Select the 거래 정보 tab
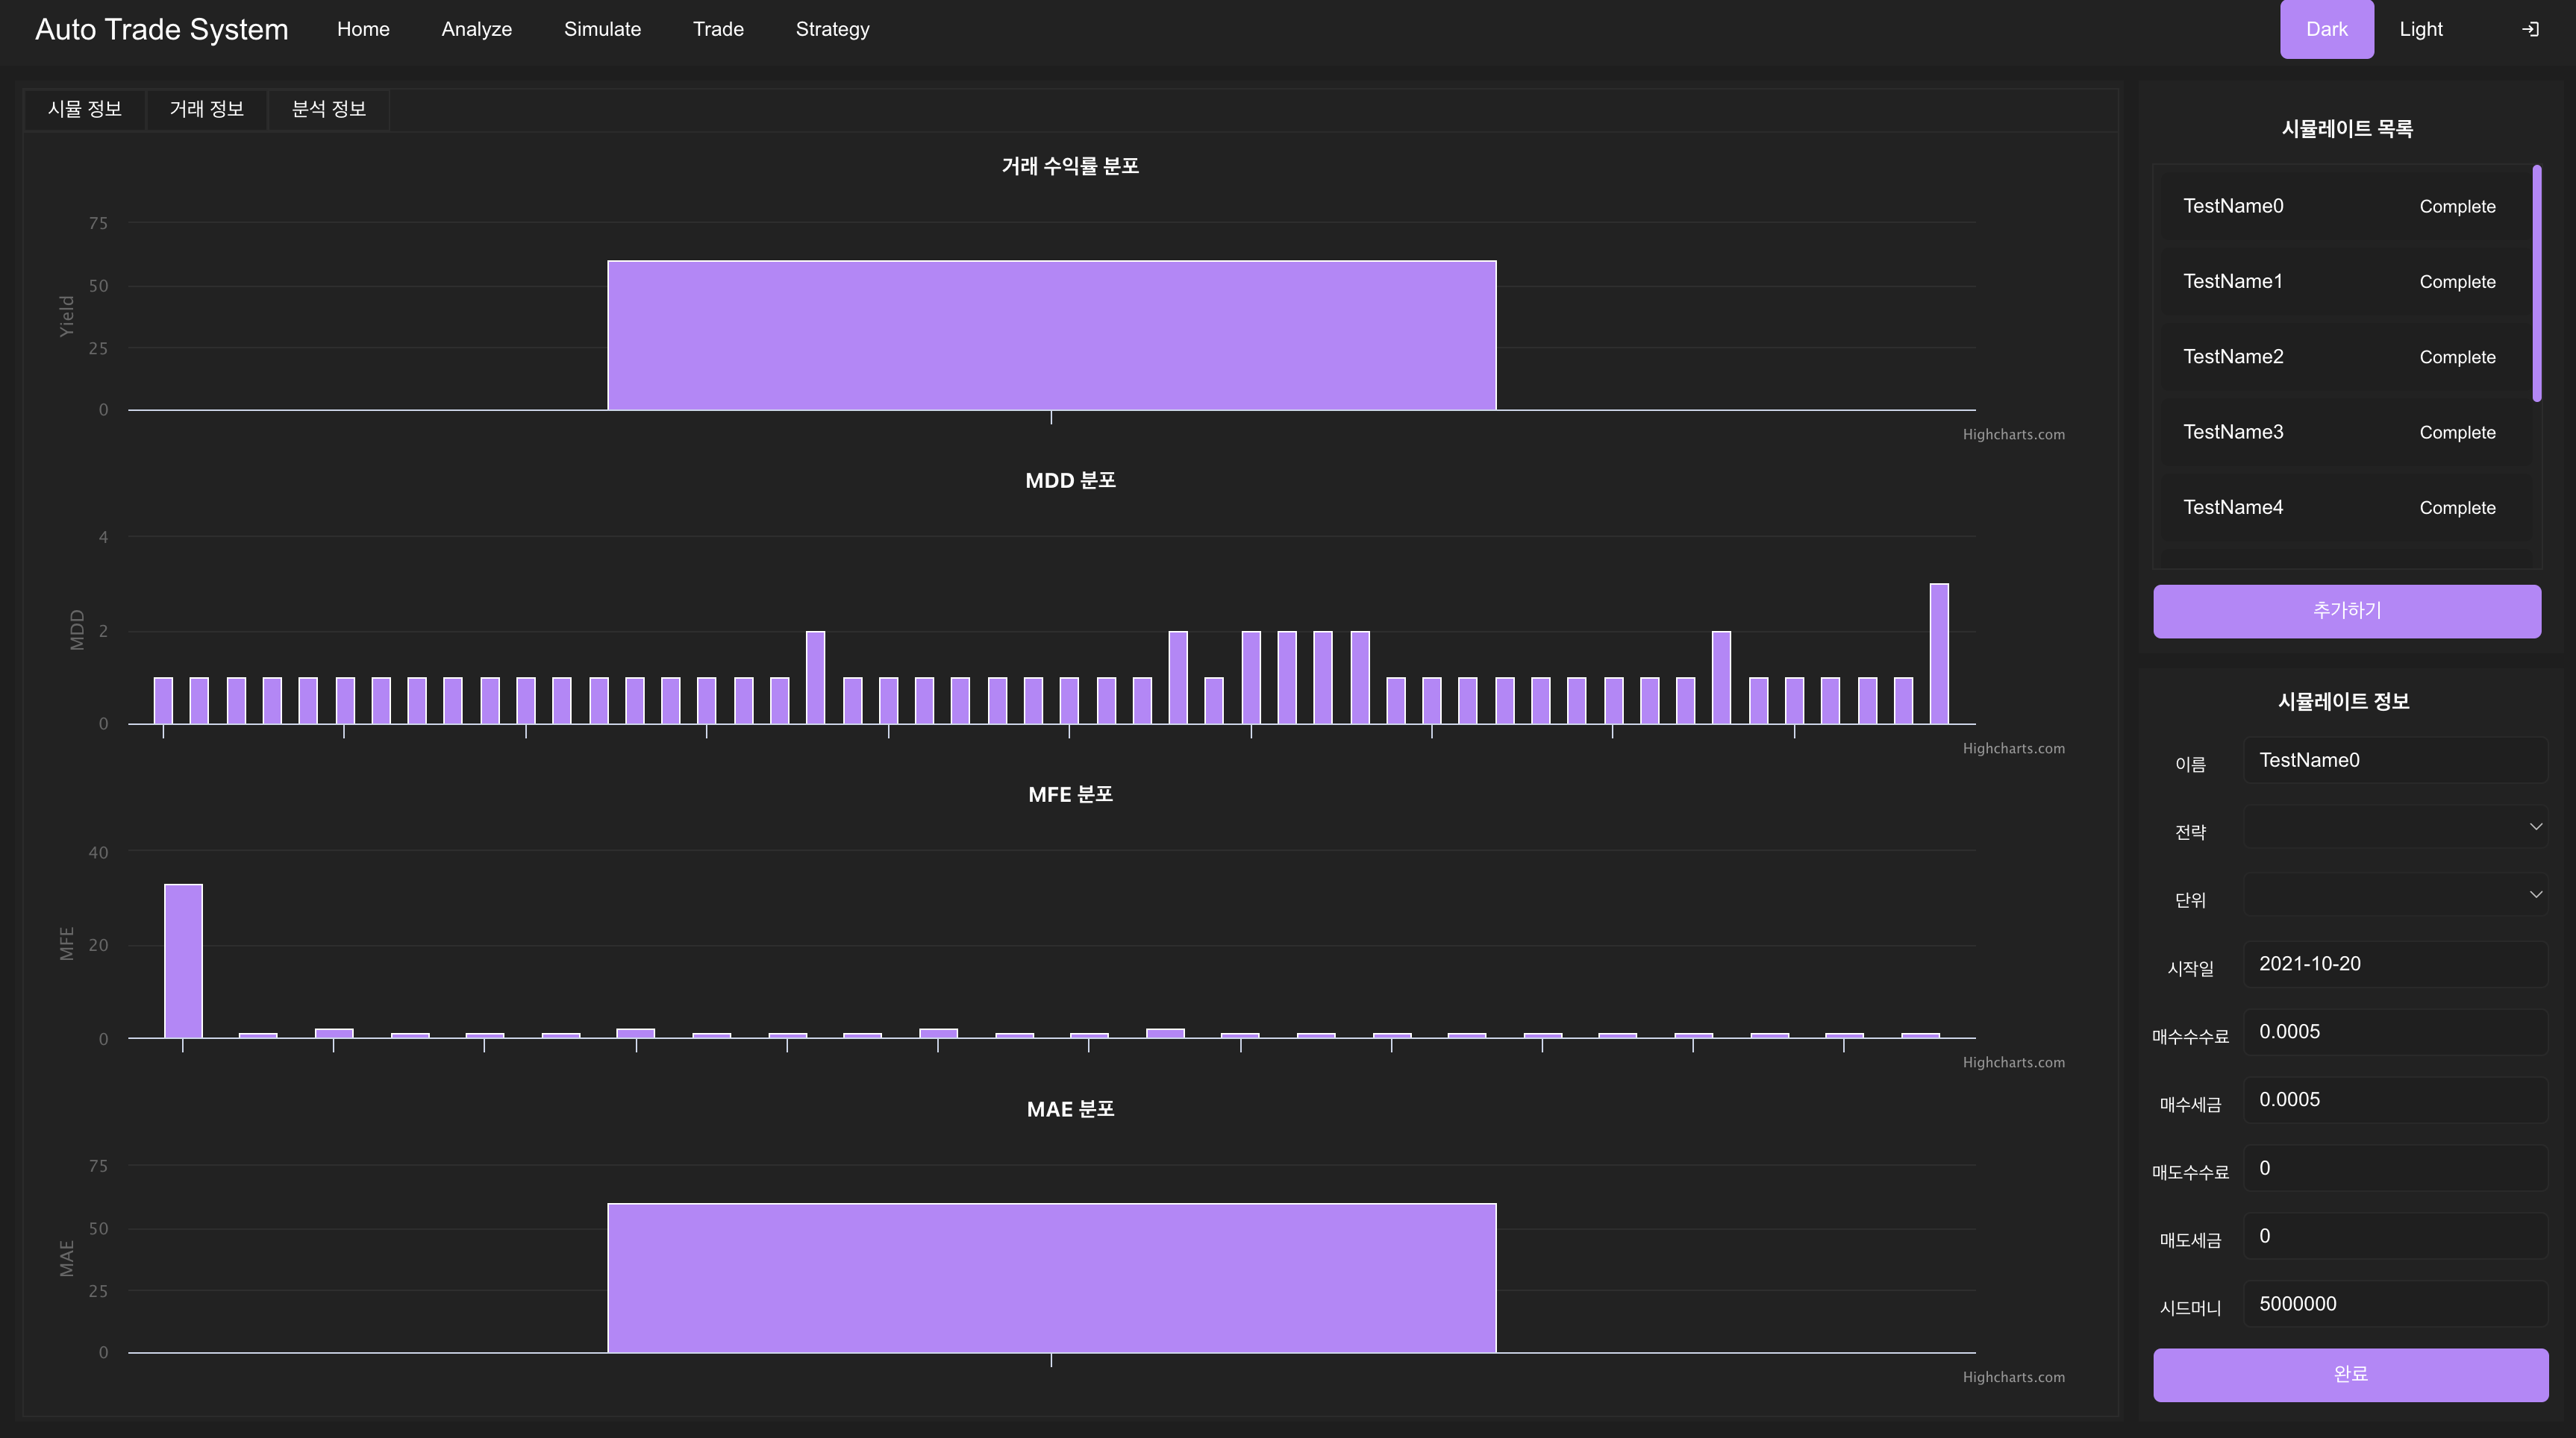The width and height of the screenshot is (2576, 1438). [x=207, y=109]
